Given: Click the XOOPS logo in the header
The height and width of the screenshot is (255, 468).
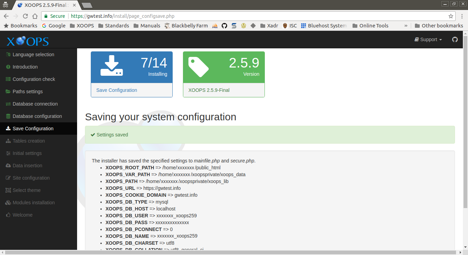Looking at the screenshot, I should click(x=27, y=41).
